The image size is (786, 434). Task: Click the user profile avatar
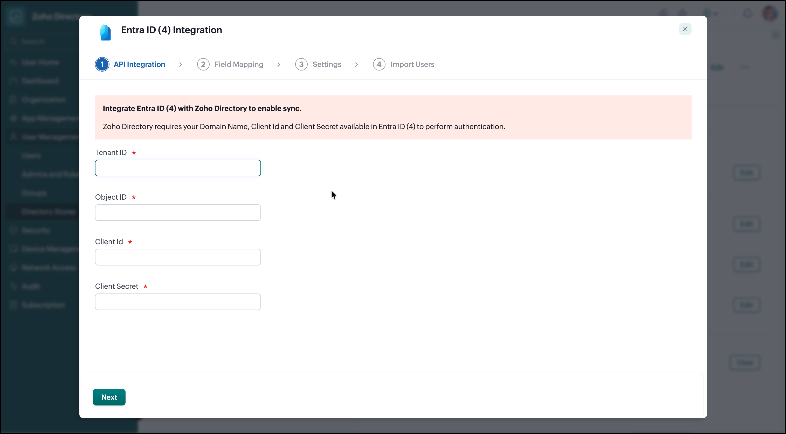click(770, 13)
